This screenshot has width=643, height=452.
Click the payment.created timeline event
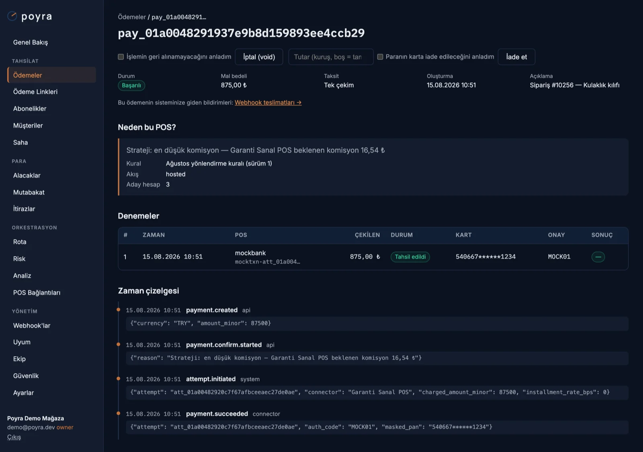click(x=212, y=310)
